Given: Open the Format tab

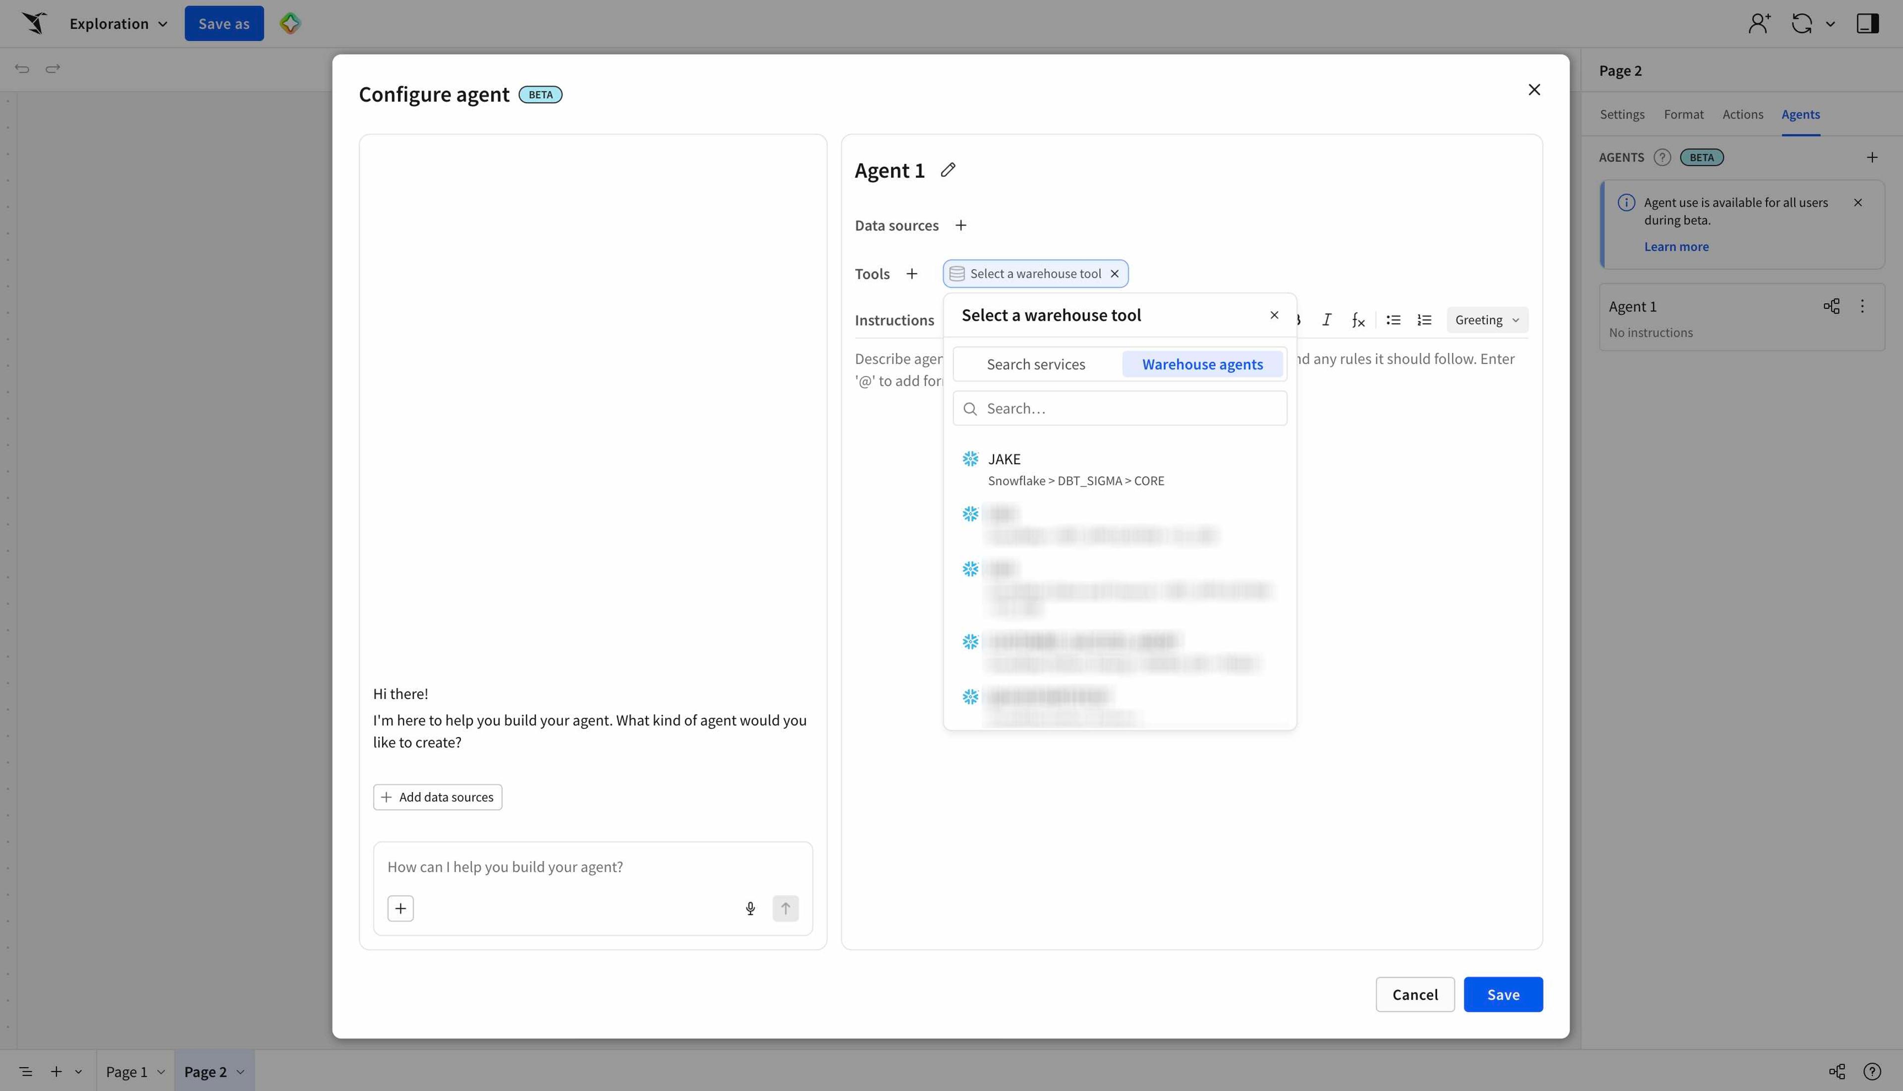Looking at the screenshot, I should 1683,115.
